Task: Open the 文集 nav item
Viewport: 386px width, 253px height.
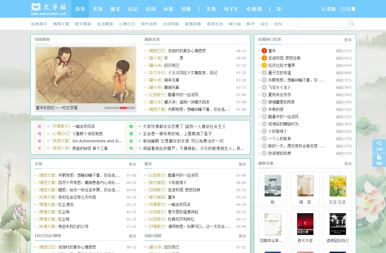Action: coord(211,9)
